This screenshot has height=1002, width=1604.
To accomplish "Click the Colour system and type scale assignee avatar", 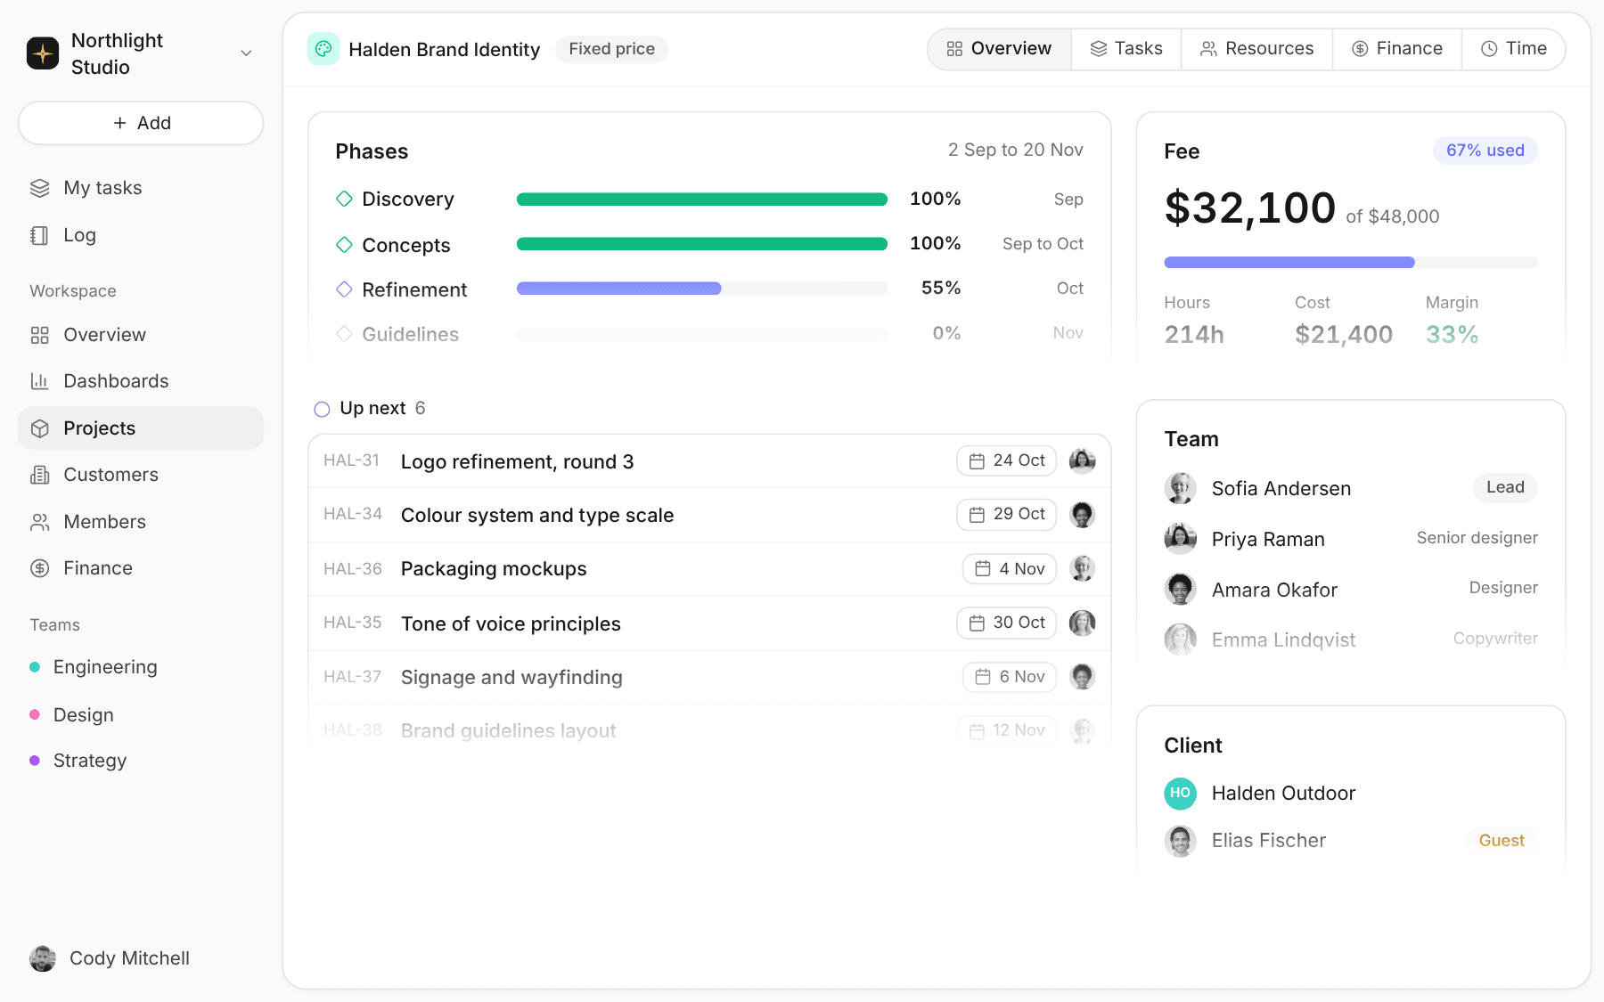I will point(1082,515).
